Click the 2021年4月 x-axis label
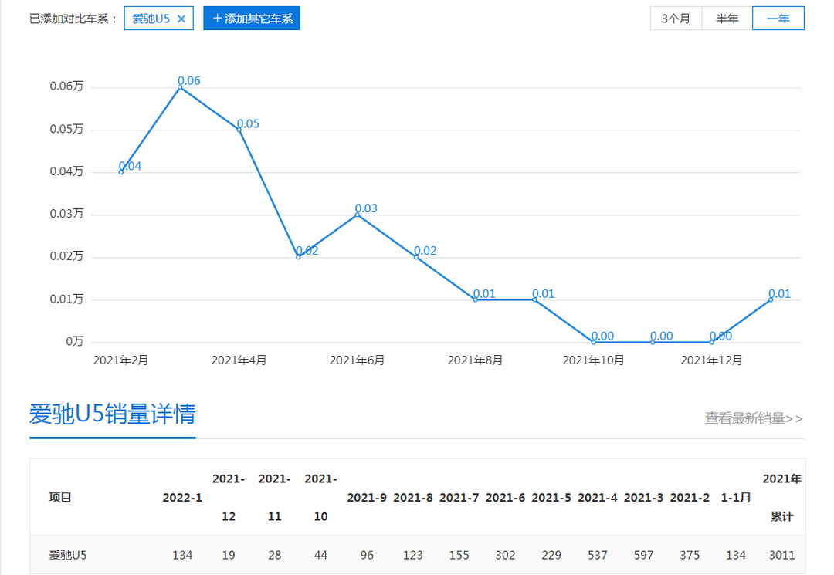 click(x=239, y=360)
